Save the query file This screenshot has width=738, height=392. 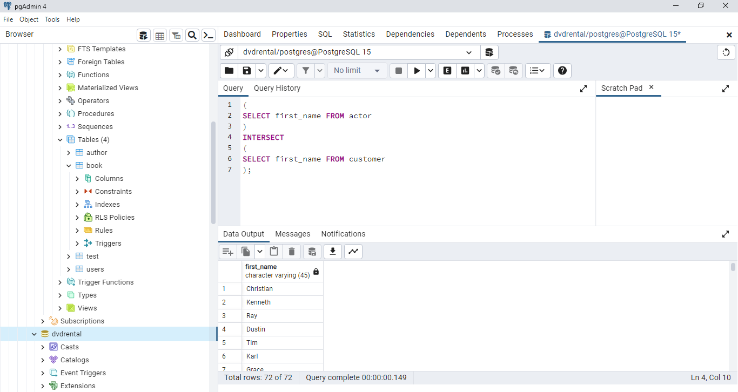pyautogui.click(x=247, y=71)
